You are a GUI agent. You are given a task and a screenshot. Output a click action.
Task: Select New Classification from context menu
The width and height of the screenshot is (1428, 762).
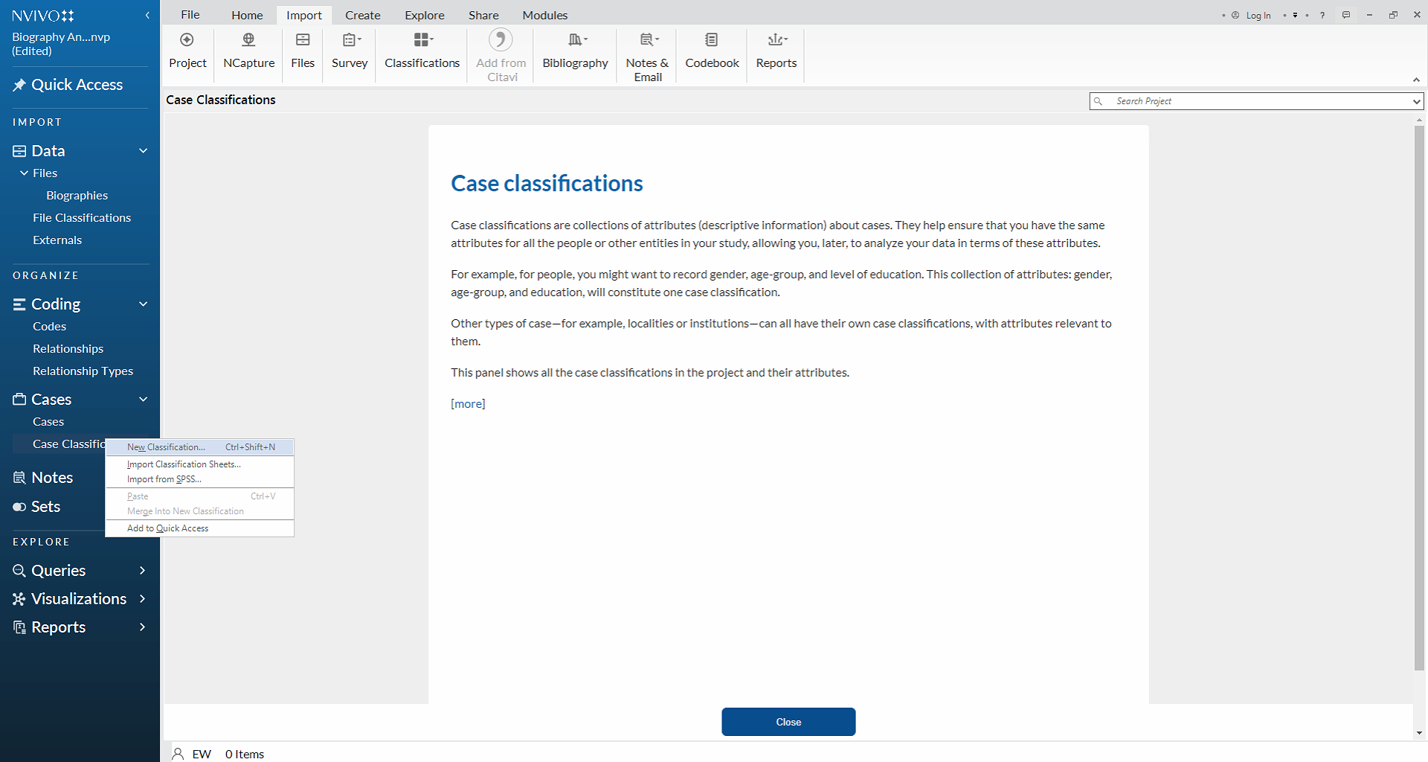(166, 447)
